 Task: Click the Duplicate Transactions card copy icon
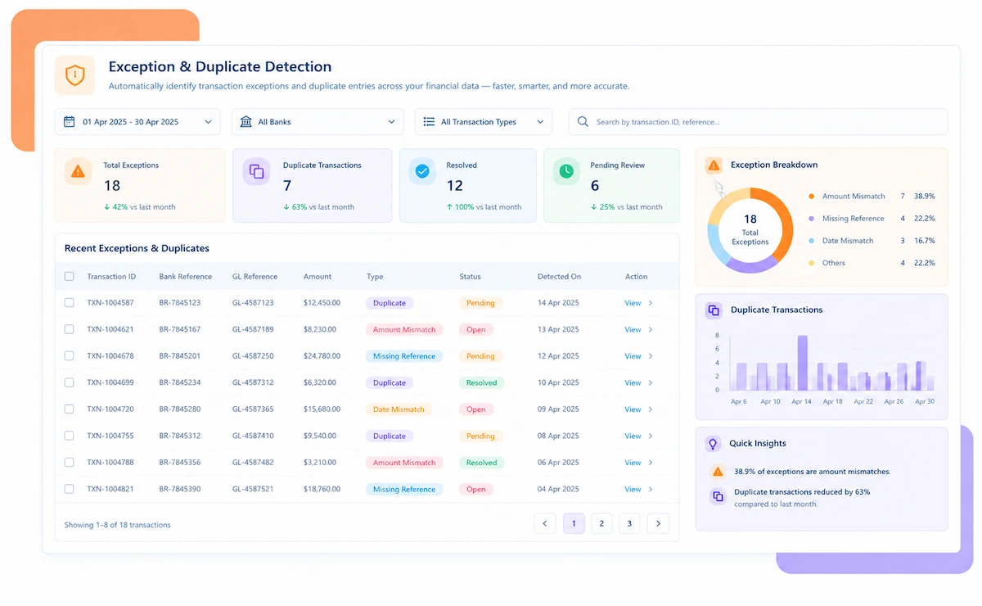point(256,171)
